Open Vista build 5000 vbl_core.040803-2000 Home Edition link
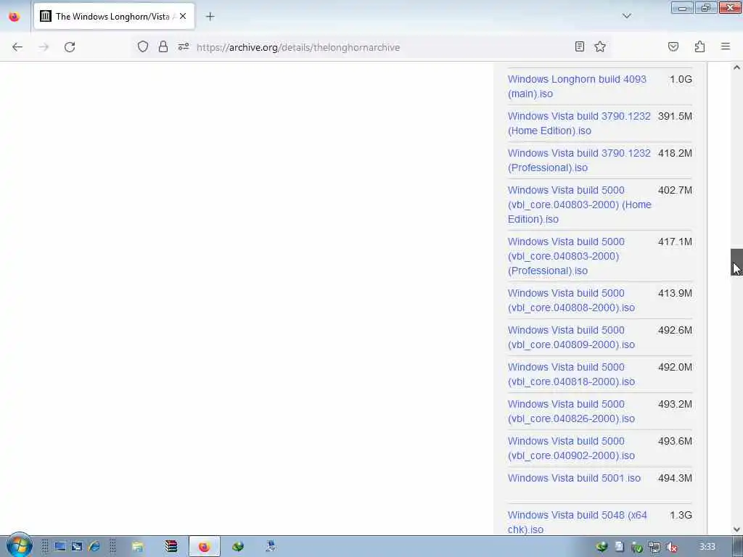This screenshot has width=743, height=557. click(x=580, y=205)
